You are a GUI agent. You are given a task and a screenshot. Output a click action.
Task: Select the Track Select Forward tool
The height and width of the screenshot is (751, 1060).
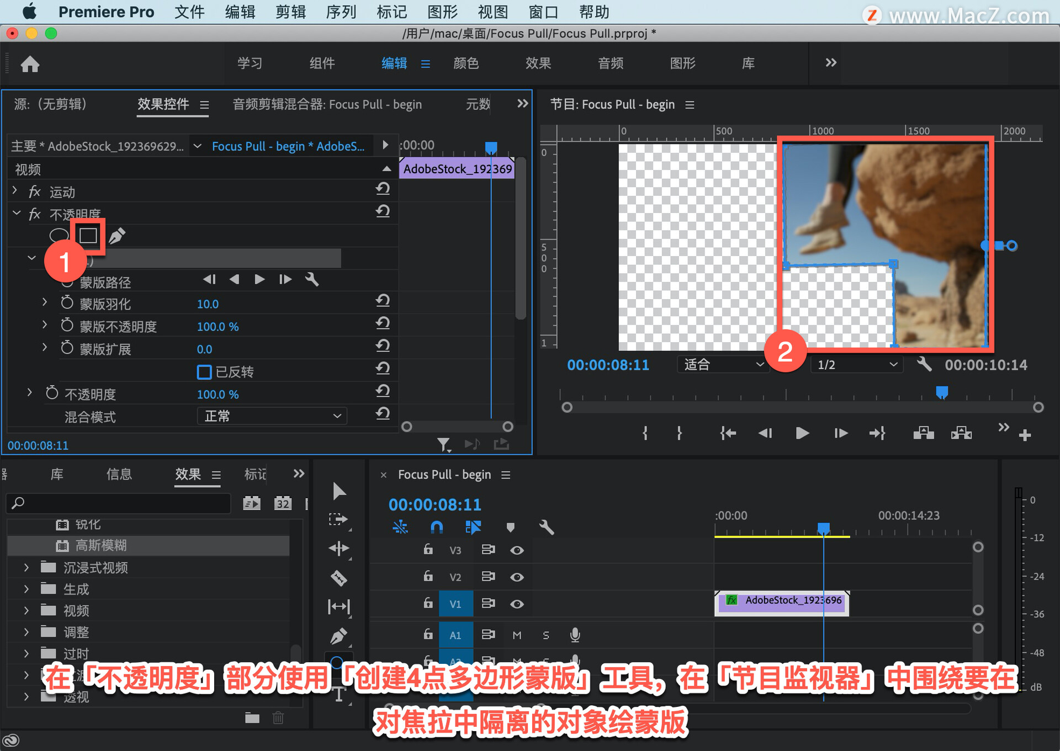338,519
